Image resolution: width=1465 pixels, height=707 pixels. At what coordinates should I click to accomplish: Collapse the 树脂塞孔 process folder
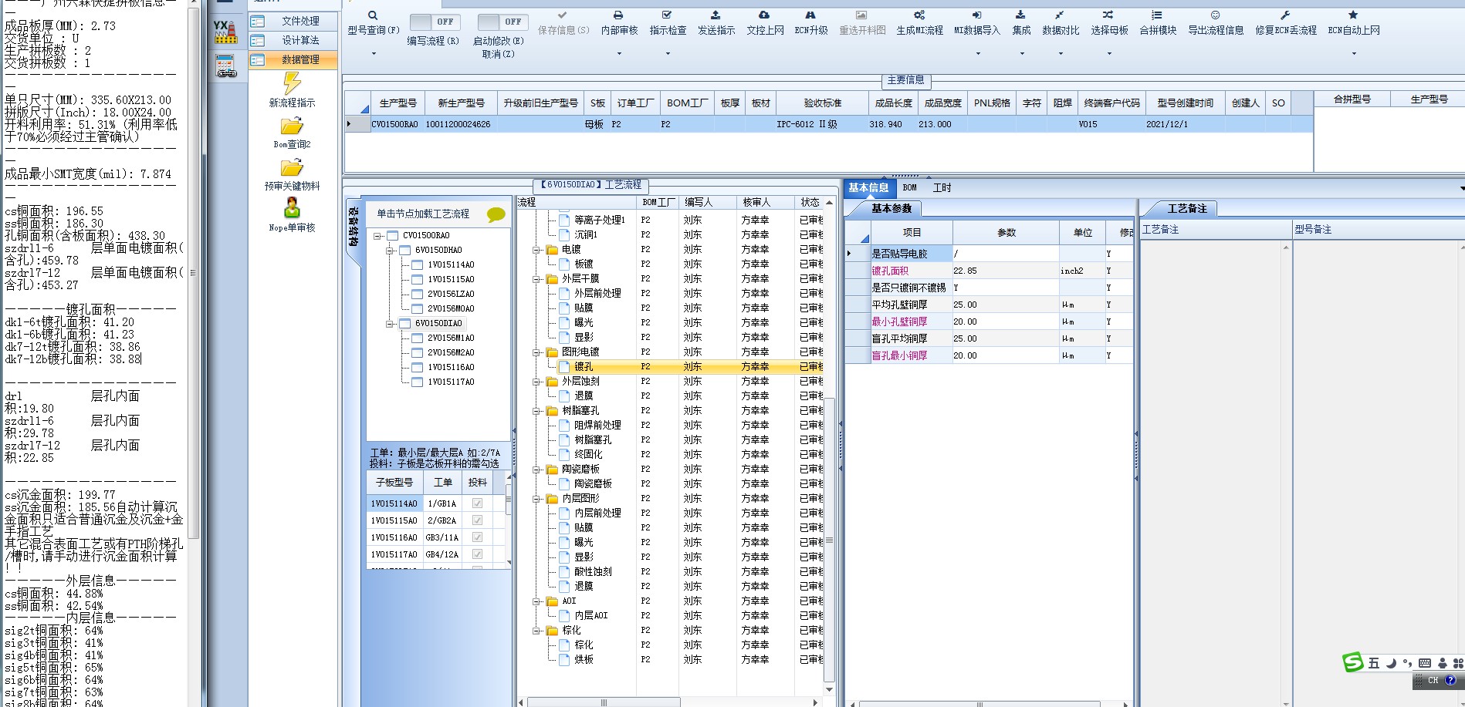[x=536, y=411]
